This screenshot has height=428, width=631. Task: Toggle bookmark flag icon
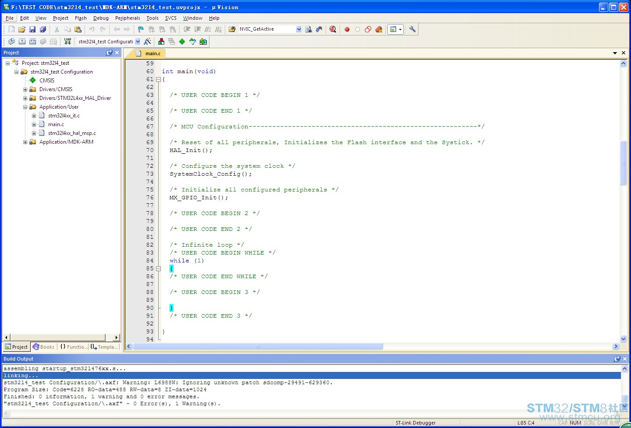point(141,29)
